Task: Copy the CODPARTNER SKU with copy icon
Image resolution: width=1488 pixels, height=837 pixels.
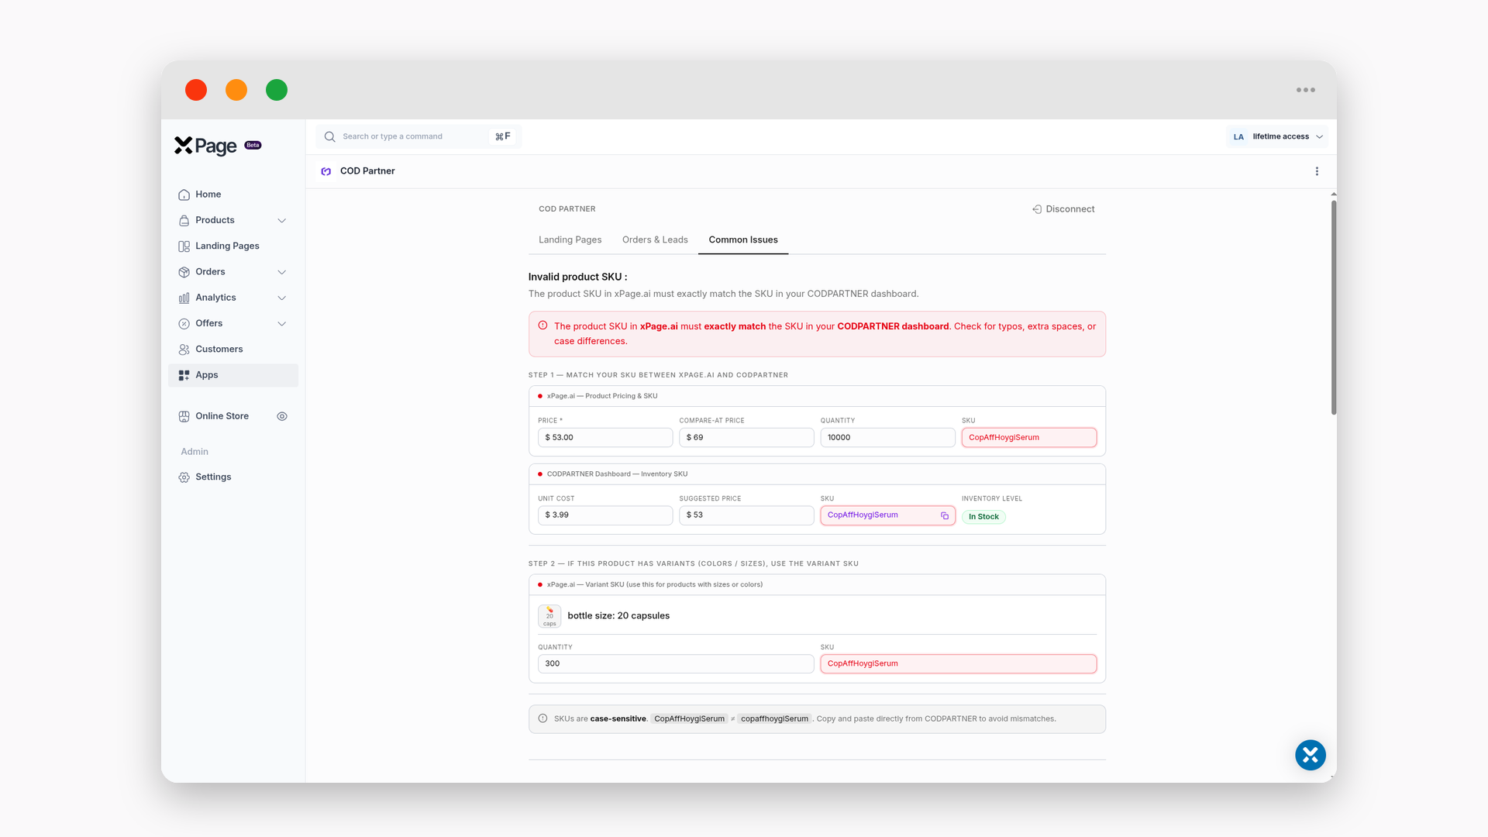Action: pos(945,515)
